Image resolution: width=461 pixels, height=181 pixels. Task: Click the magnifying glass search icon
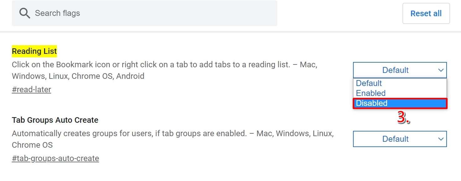(x=24, y=13)
